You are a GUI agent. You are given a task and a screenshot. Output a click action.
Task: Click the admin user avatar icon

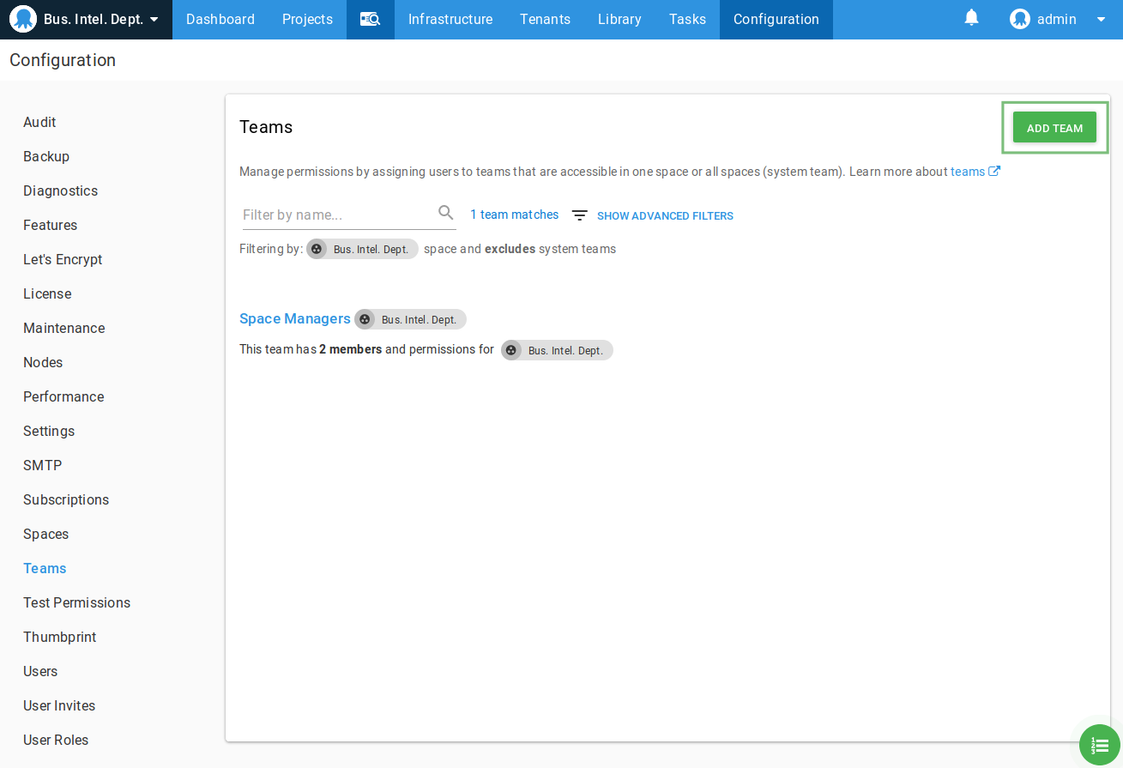coord(1019,19)
